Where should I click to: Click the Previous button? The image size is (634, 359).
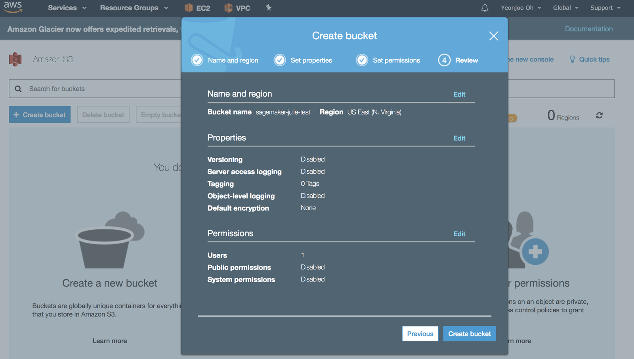[x=420, y=334]
